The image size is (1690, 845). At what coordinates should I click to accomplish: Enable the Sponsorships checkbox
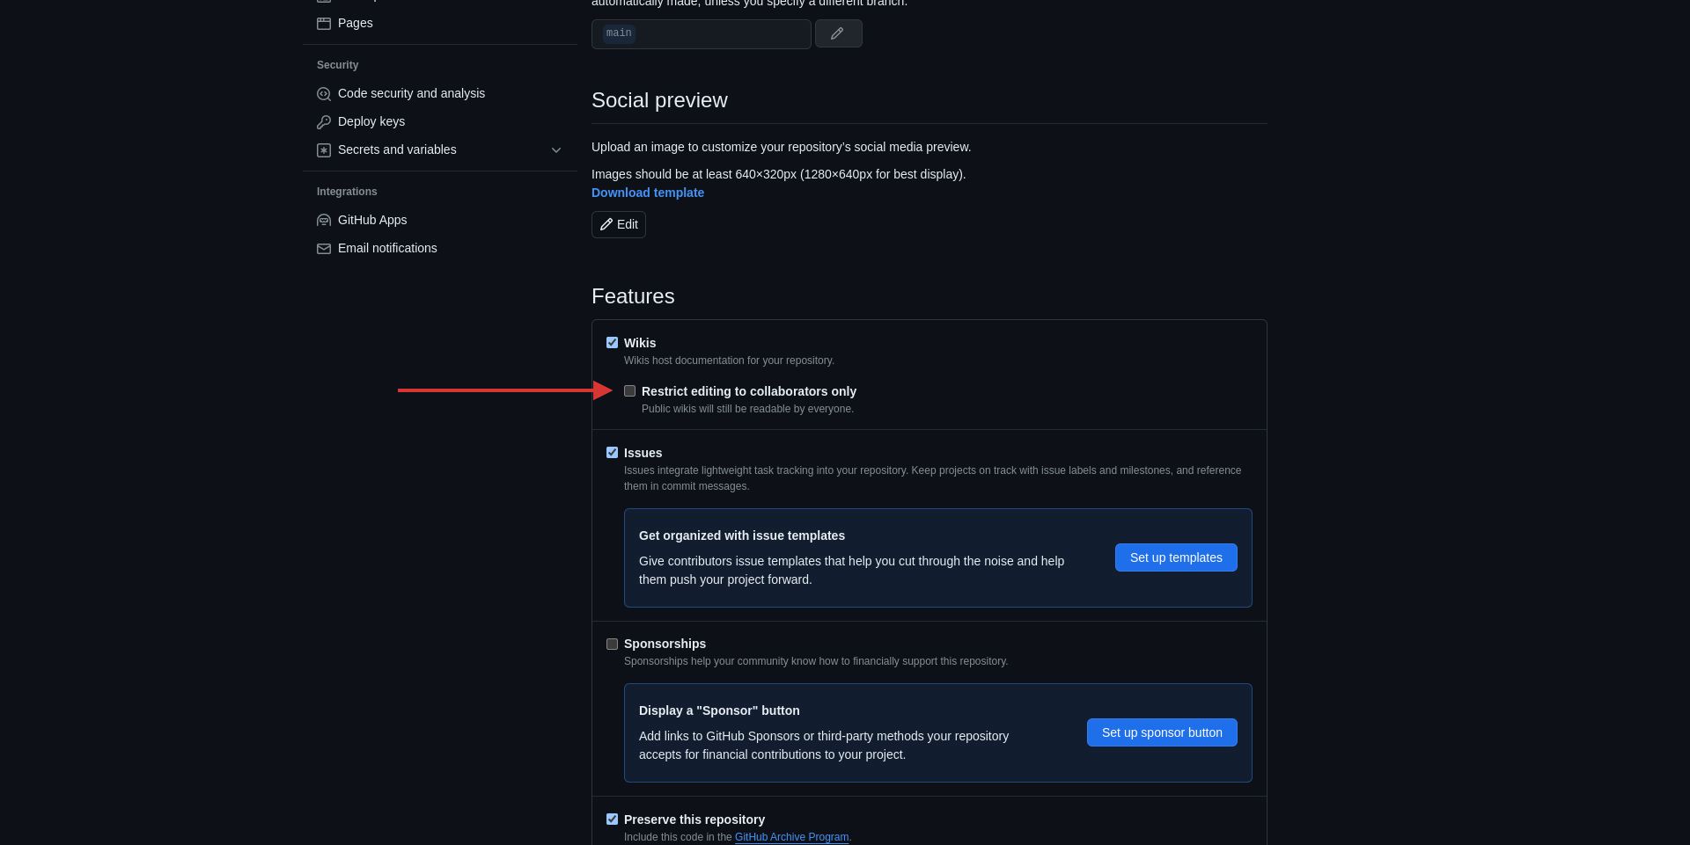pyautogui.click(x=612, y=644)
